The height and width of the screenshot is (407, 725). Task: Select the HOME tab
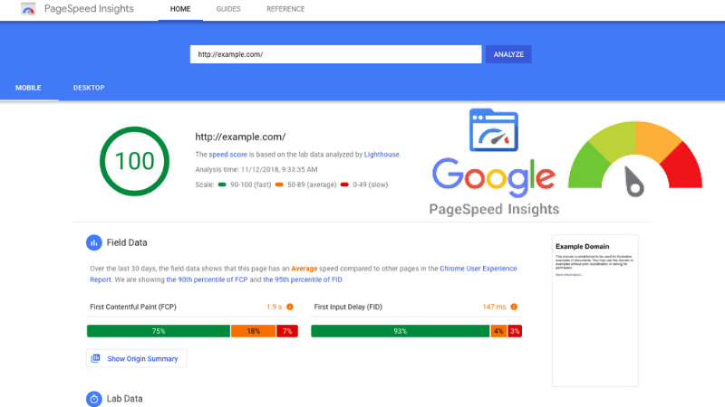tap(180, 9)
